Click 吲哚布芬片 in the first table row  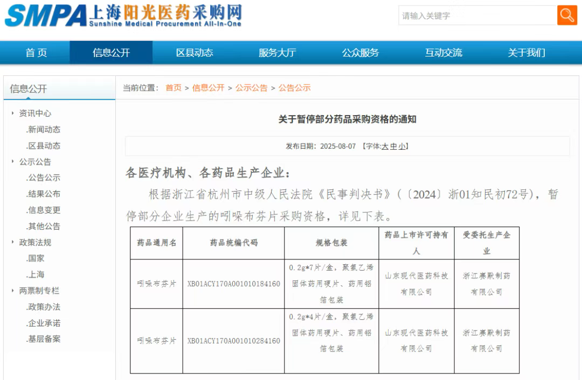157,284
